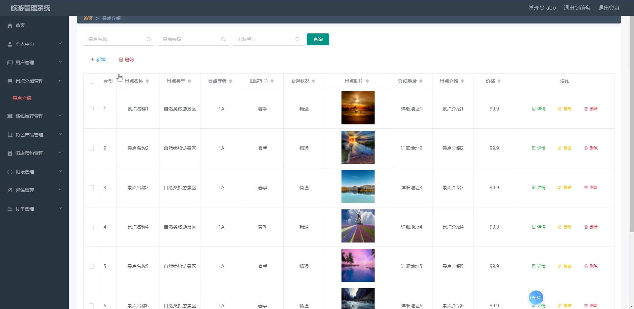Select the red 景点介绍 submenu item
Viewport: 634px width, 309px height.
(22, 98)
